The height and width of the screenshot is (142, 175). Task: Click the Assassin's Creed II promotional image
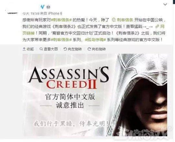(95, 95)
